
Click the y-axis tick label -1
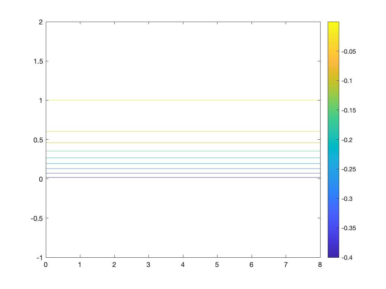(x=40, y=258)
